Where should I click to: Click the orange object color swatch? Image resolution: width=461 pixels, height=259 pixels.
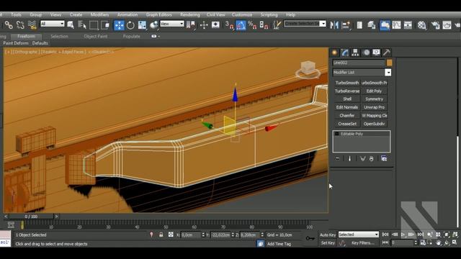click(x=389, y=63)
